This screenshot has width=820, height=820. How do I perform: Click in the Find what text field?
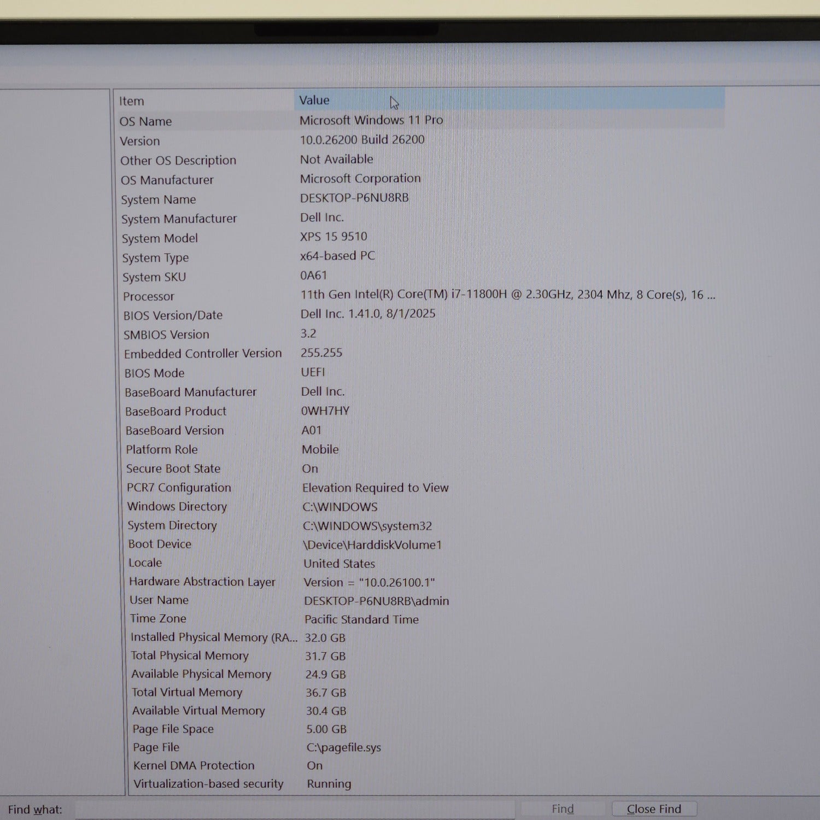[294, 809]
